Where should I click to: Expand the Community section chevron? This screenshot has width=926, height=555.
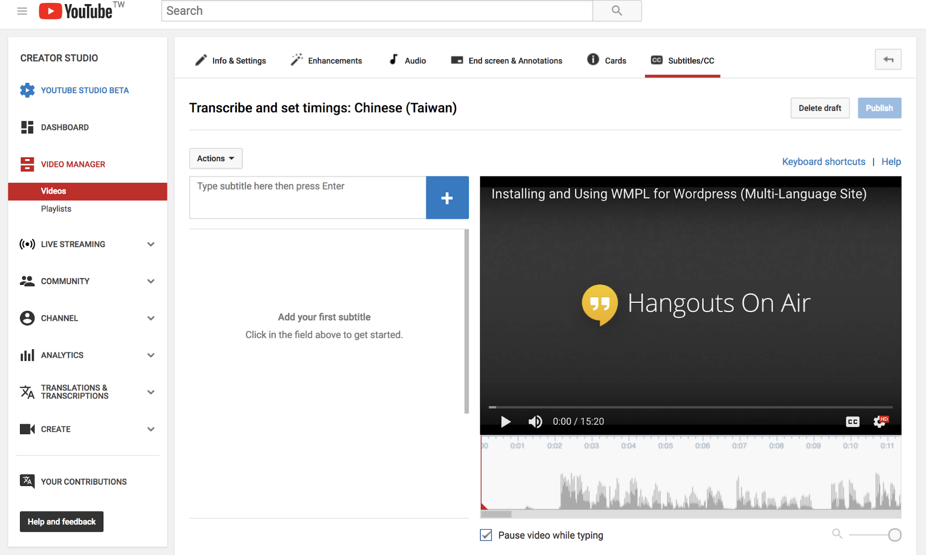[151, 281]
